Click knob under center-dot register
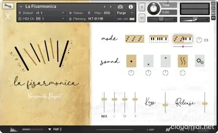218x133 pixels. coord(131,73)
